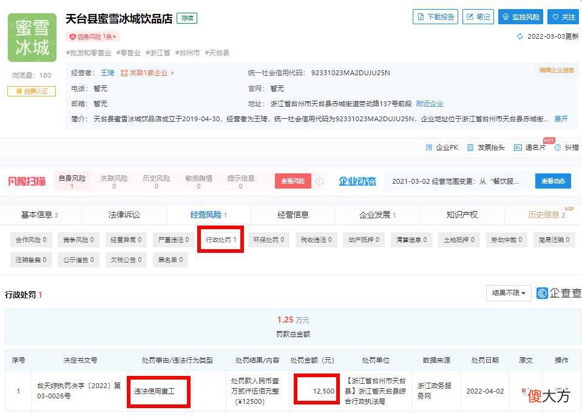Open the 结果不限 dropdown

click(509, 293)
